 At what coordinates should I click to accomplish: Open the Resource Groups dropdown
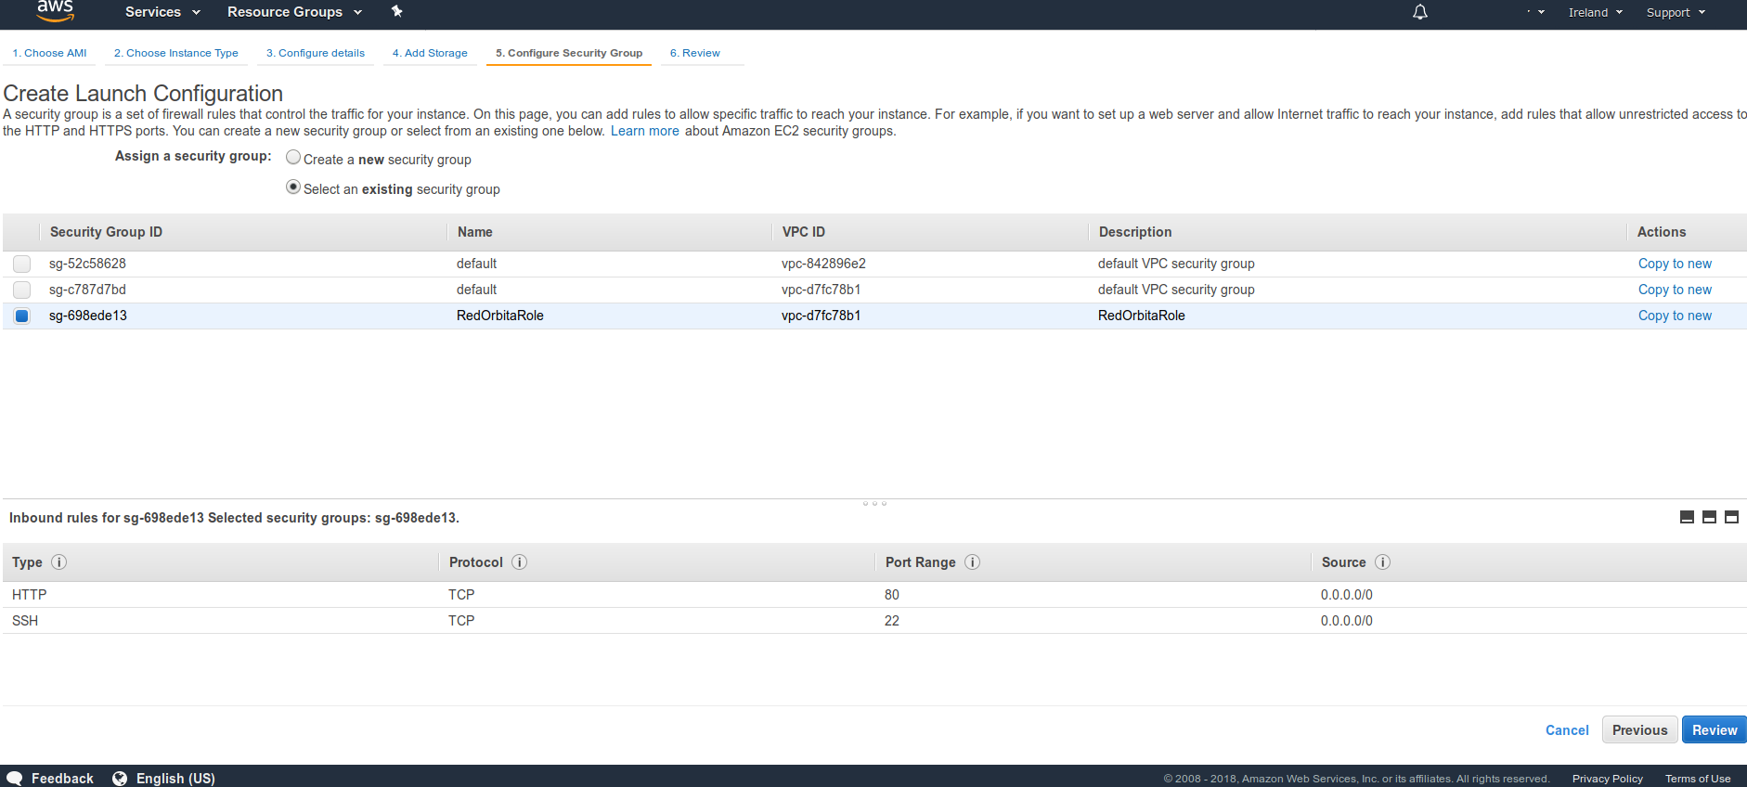[293, 12]
